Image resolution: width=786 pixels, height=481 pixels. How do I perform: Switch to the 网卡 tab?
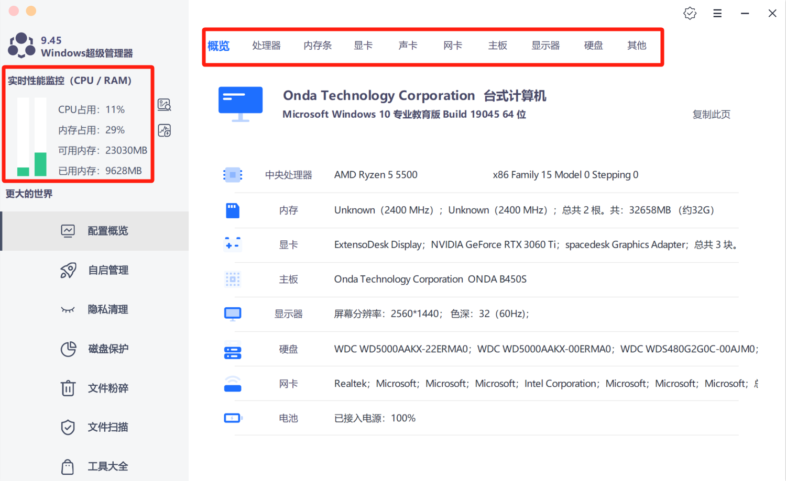point(453,46)
